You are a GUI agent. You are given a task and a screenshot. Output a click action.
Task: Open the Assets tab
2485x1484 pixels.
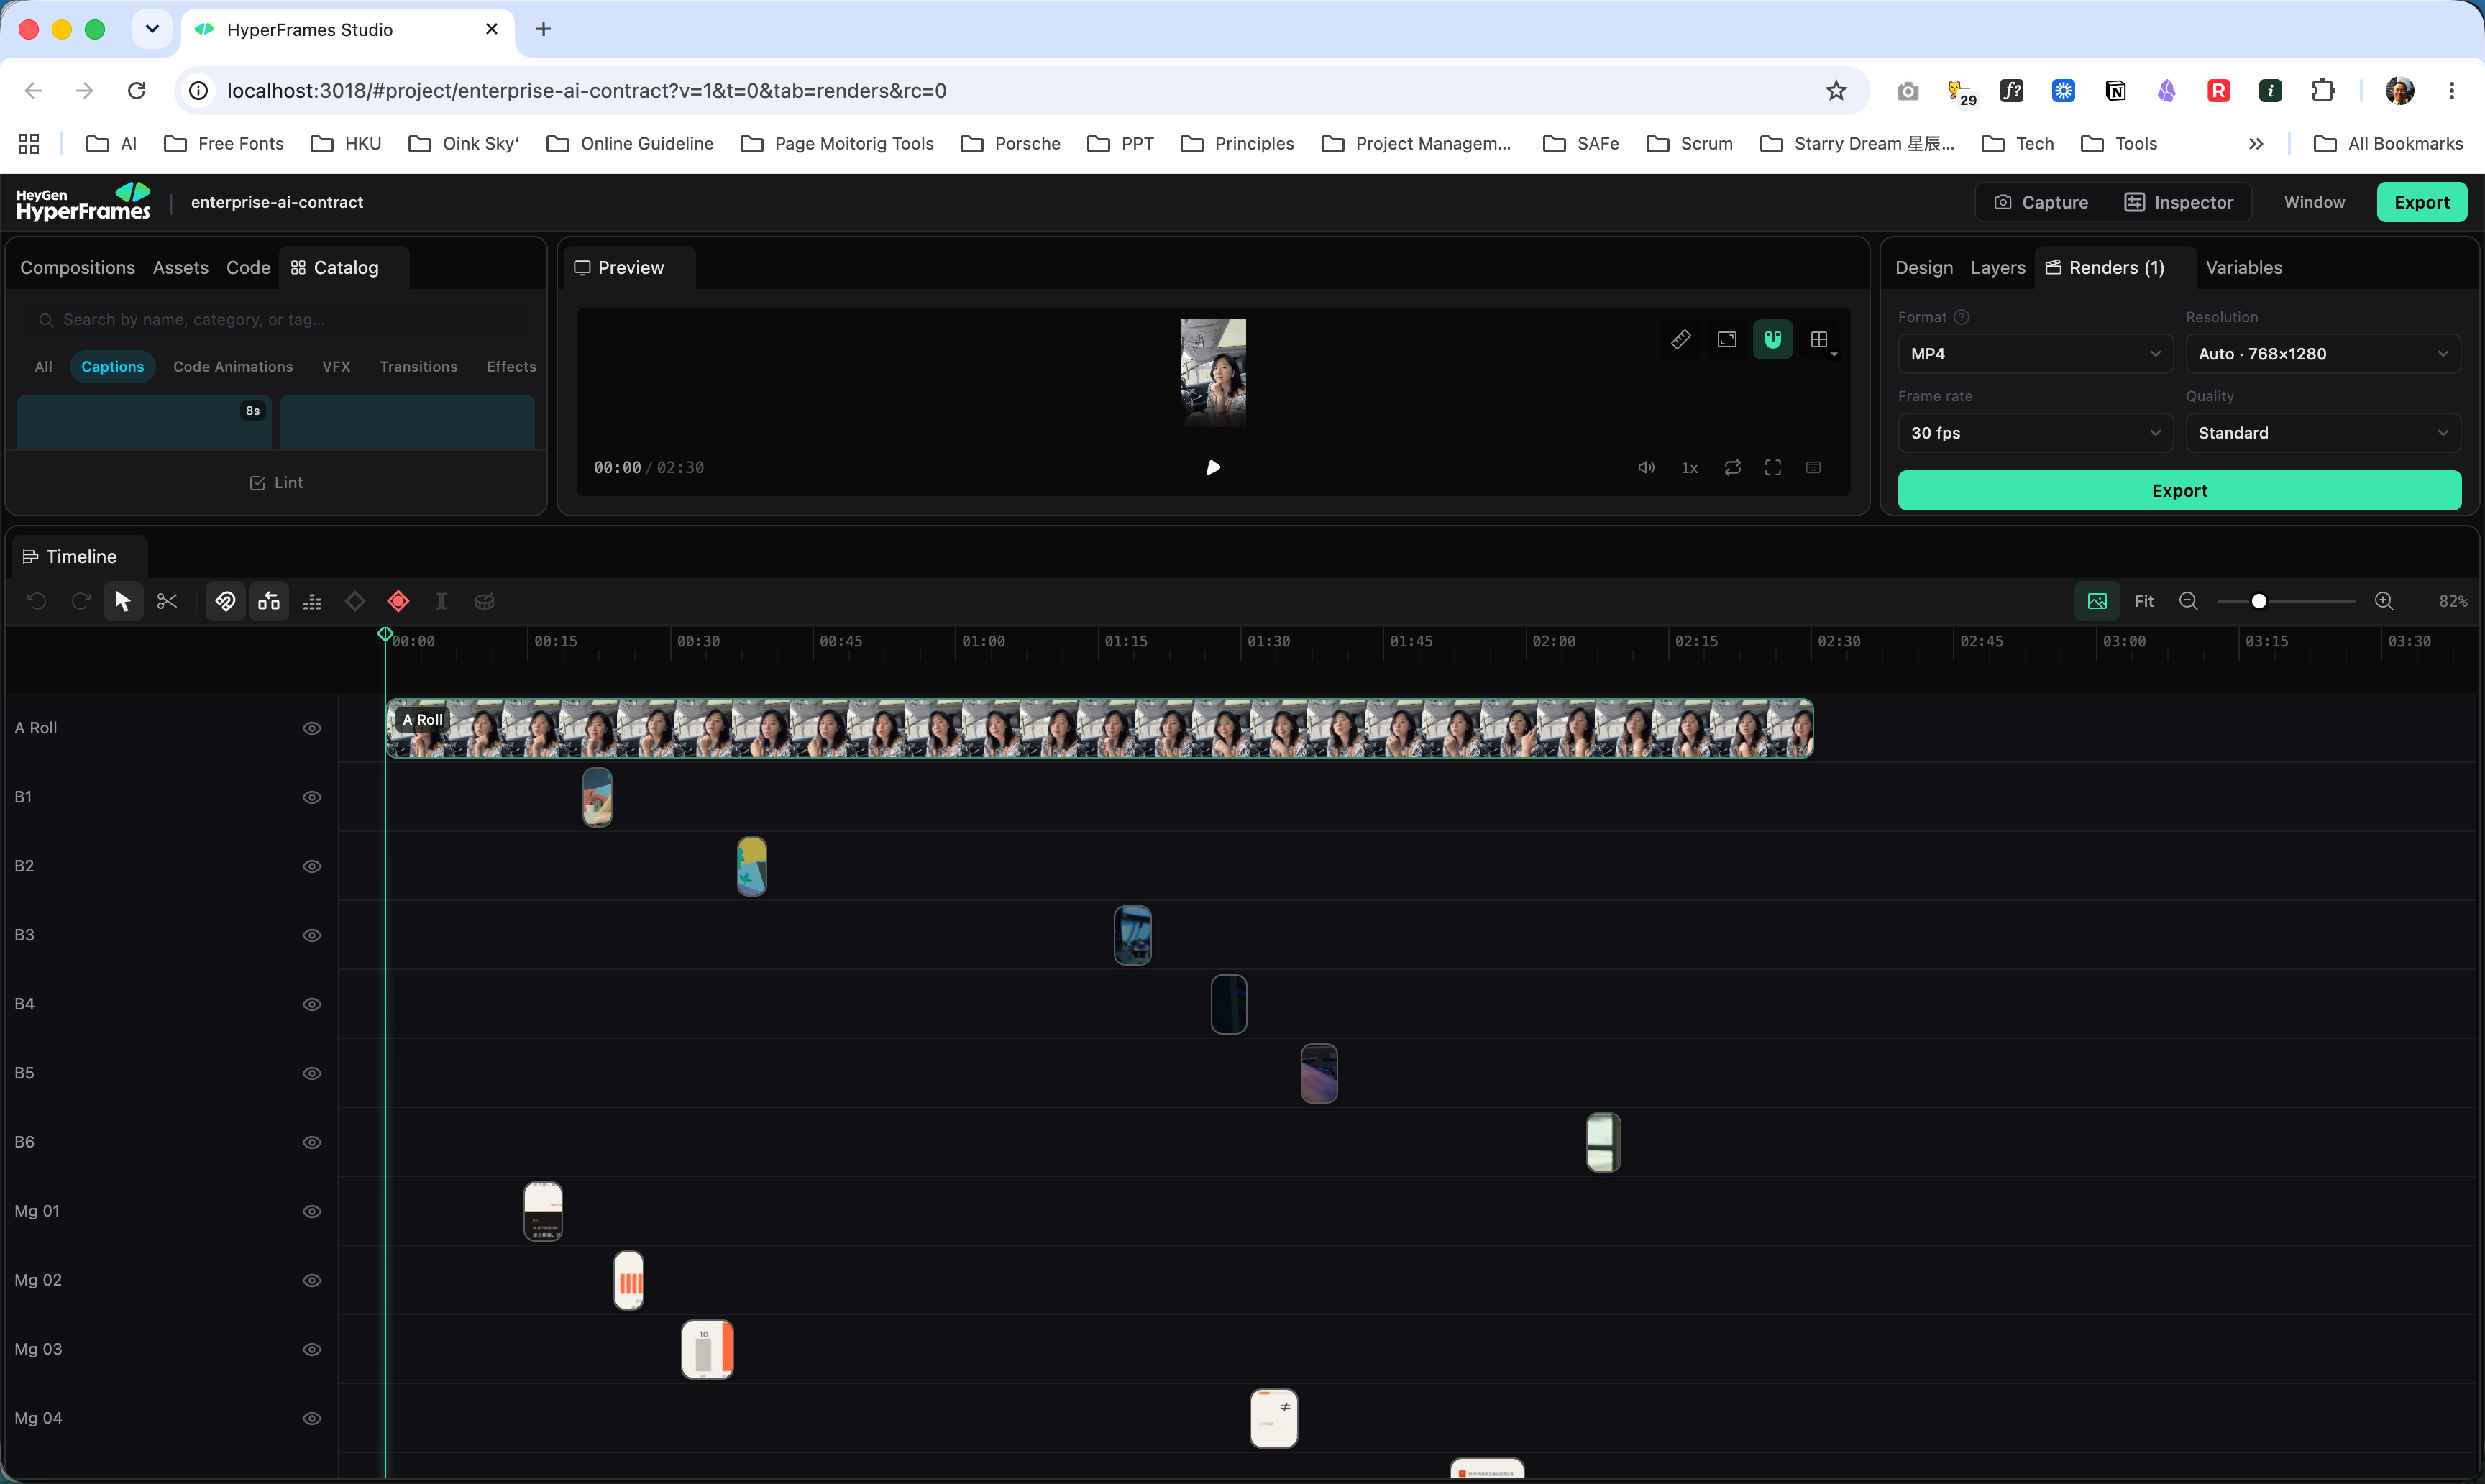[181, 267]
